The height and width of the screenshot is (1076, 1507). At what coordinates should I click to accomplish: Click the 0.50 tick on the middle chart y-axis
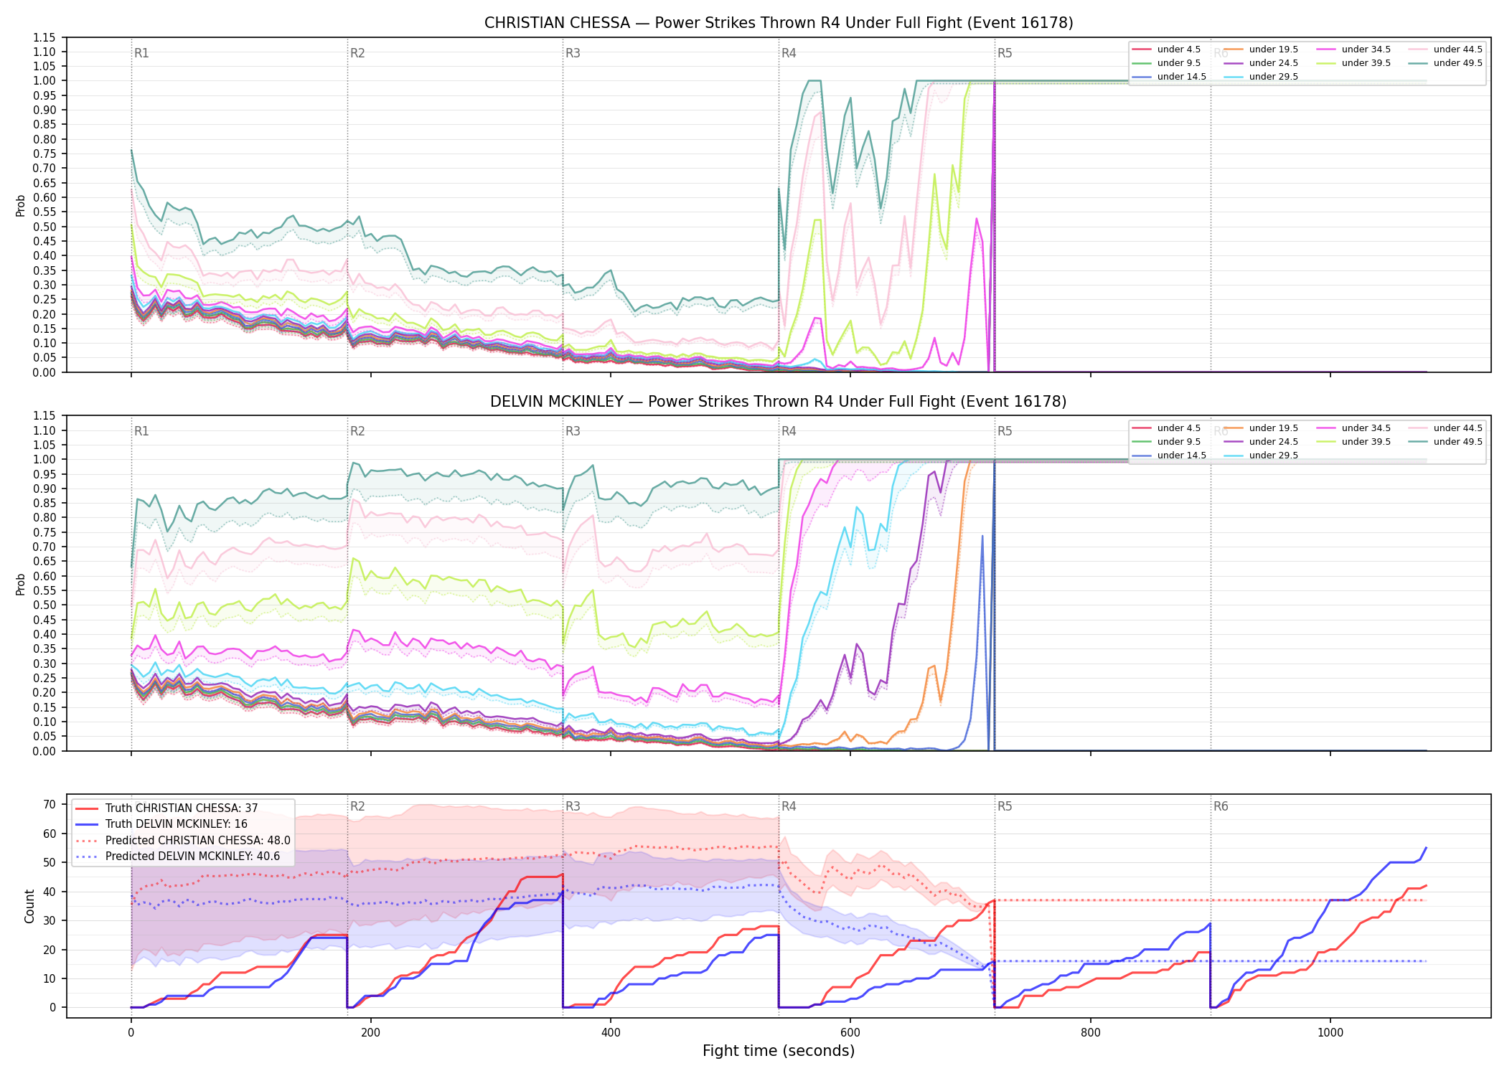pyautogui.click(x=44, y=605)
